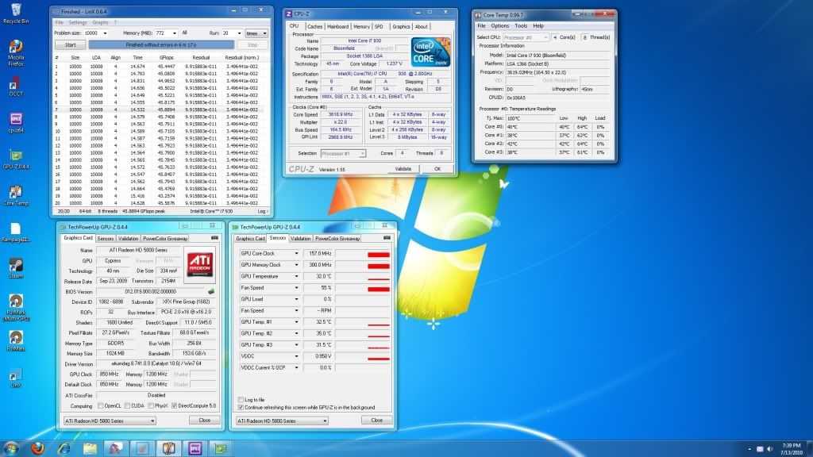The image size is (813, 457).
Task: Click the volume speaker icon in system tray
Action: tap(770, 449)
